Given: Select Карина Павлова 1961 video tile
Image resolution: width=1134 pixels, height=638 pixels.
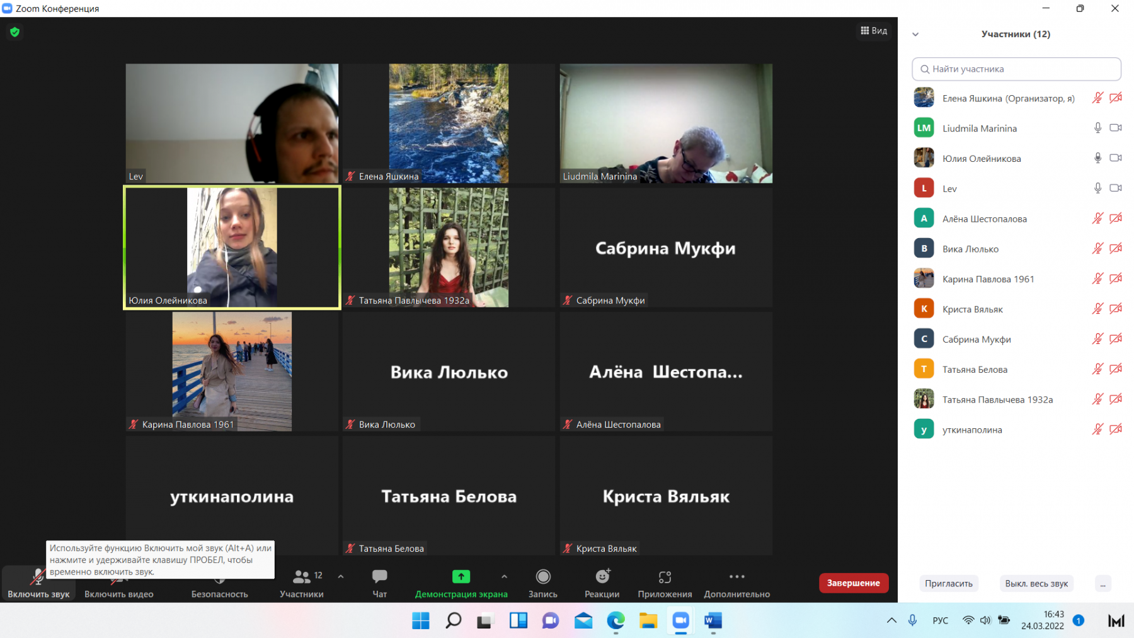Looking at the screenshot, I should (x=232, y=372).
